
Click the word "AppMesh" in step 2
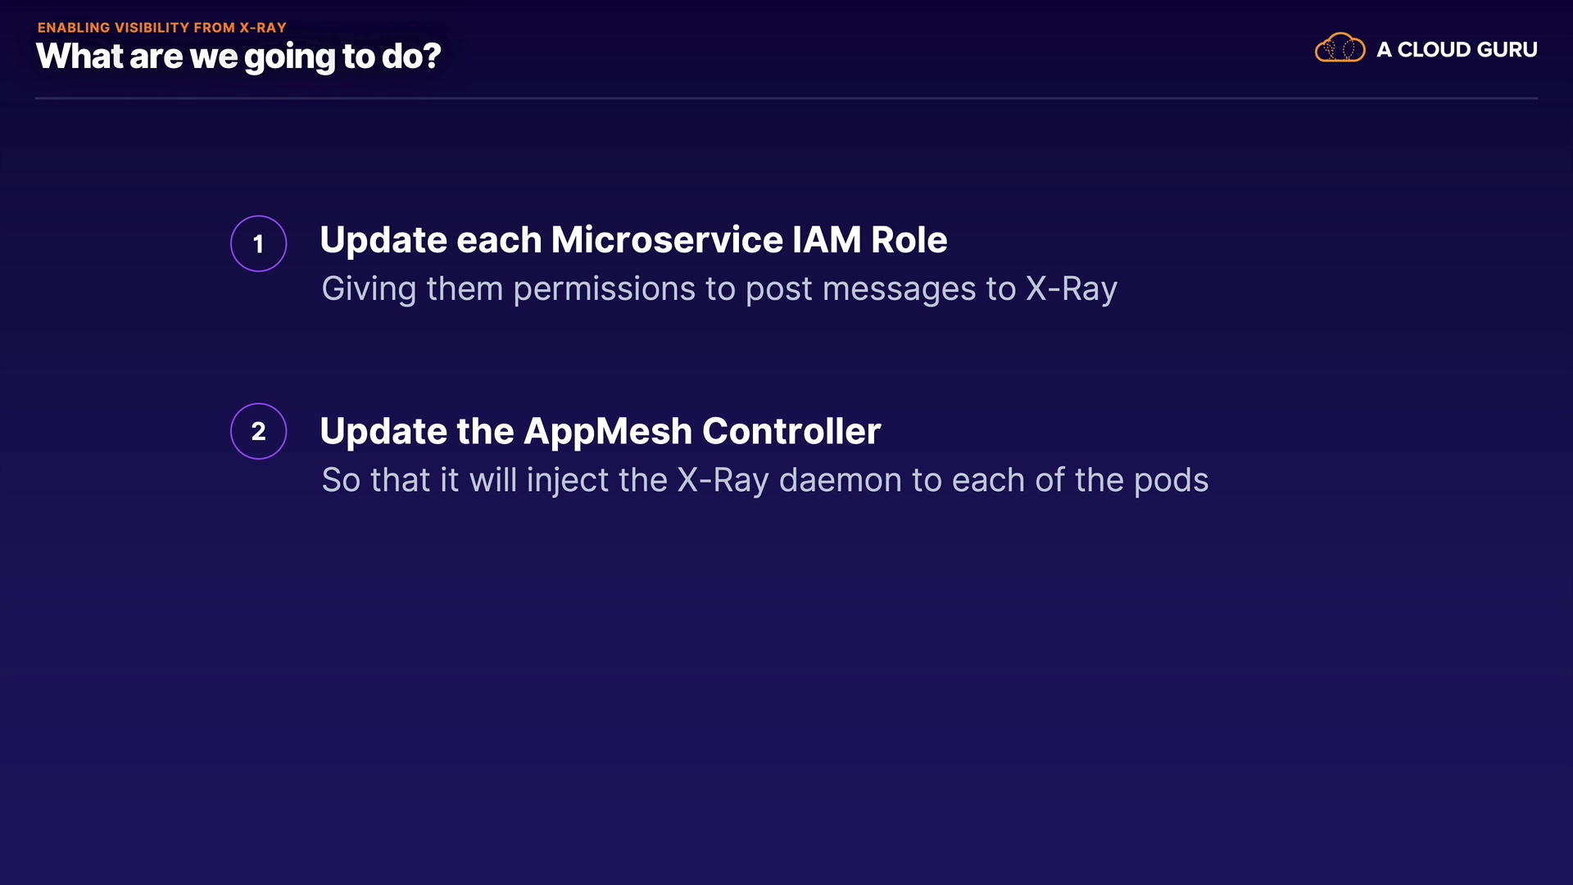pyautogui.click(x=607, y=431)
